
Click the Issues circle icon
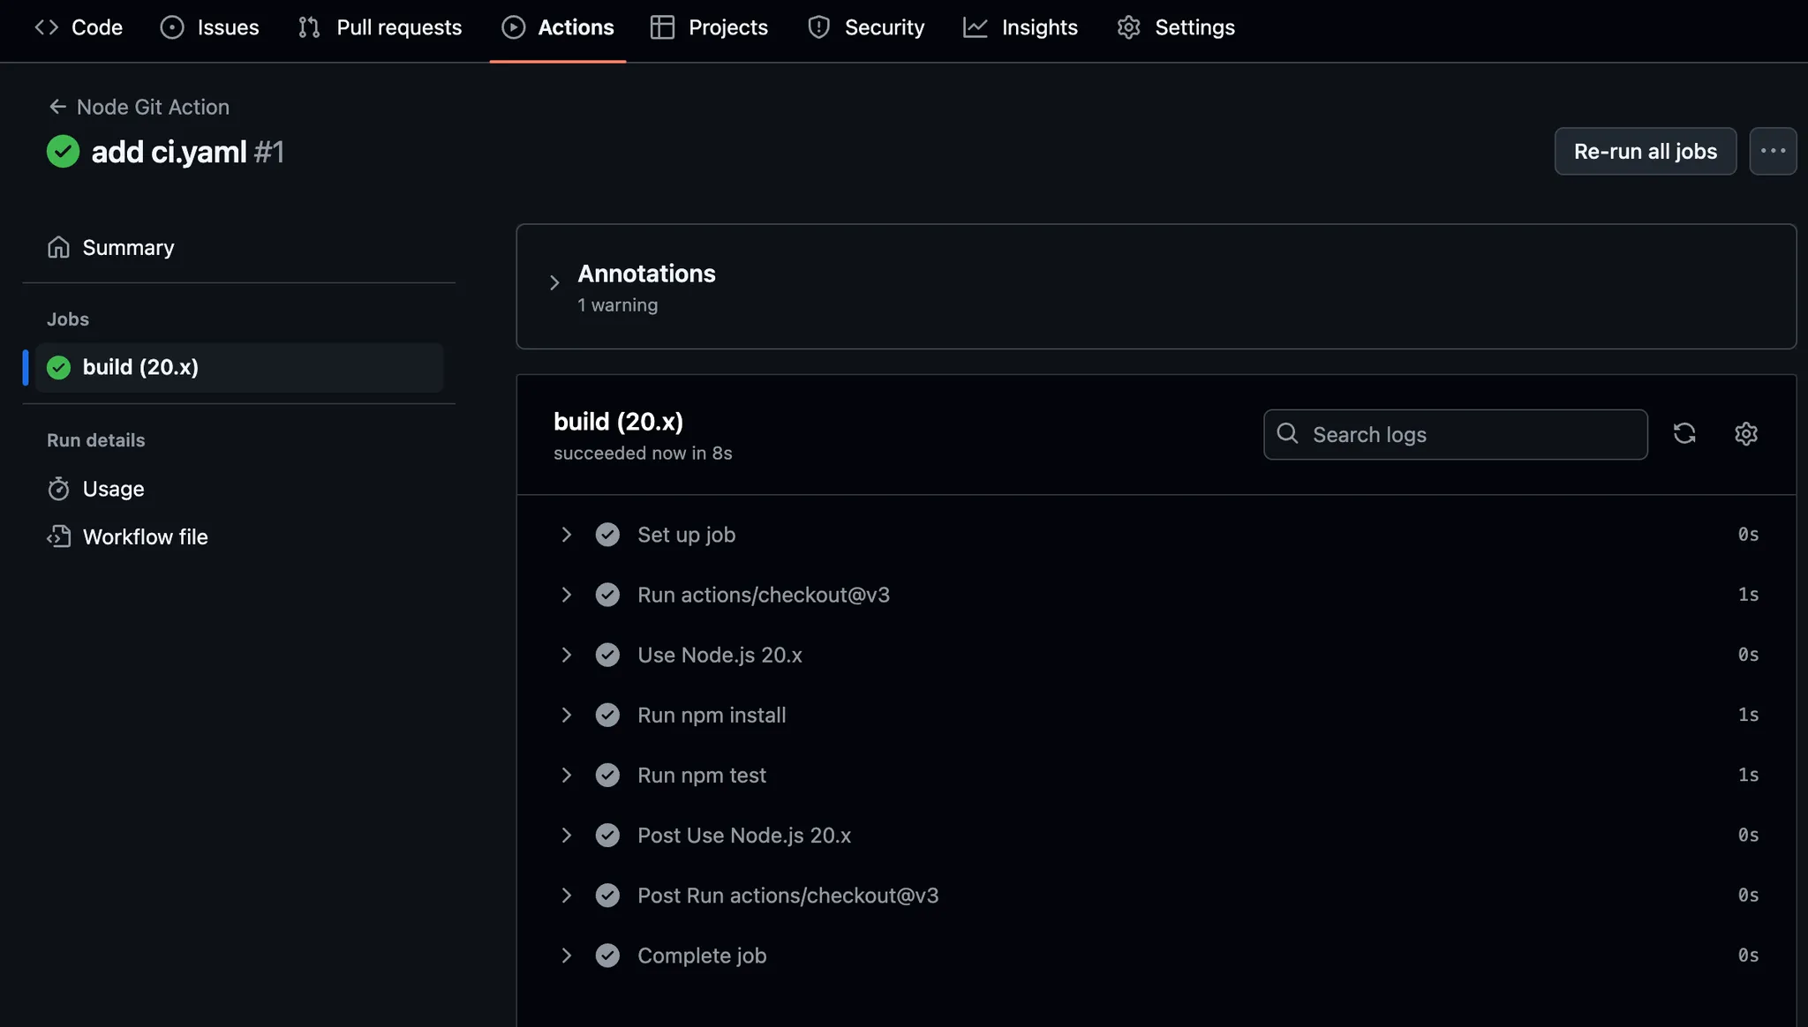[172, 27]
